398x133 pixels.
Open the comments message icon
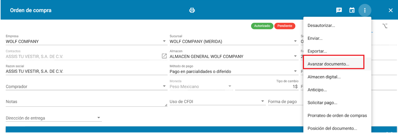pos(339,10)
